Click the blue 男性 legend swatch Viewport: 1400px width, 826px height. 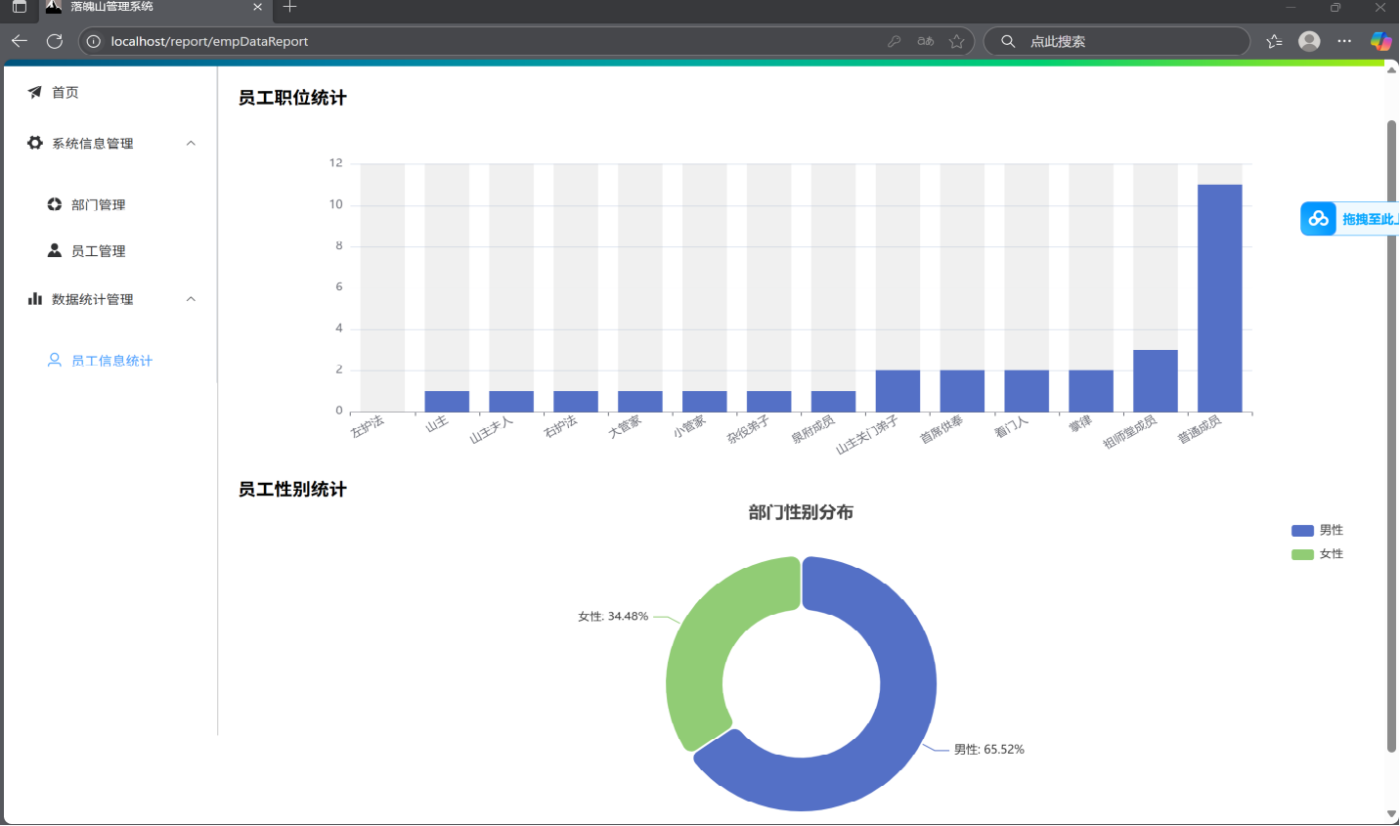click(x=1302, y=530)
